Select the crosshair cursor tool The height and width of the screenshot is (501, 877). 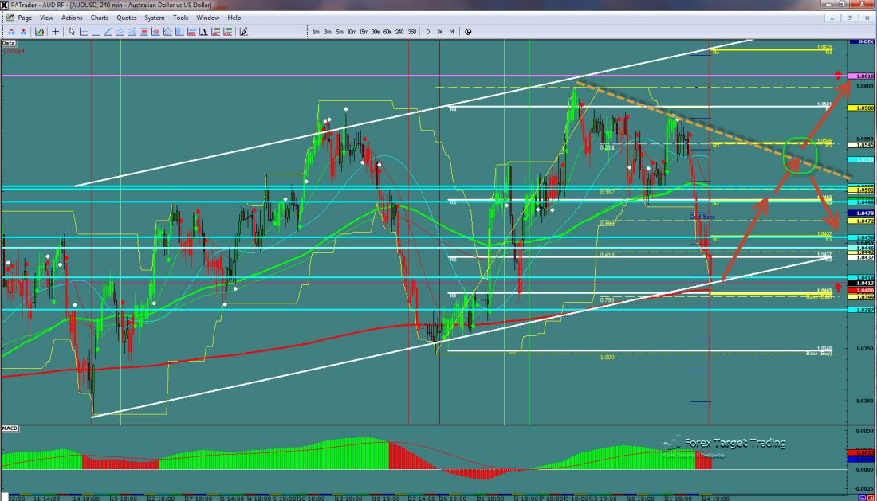[55, 32]
